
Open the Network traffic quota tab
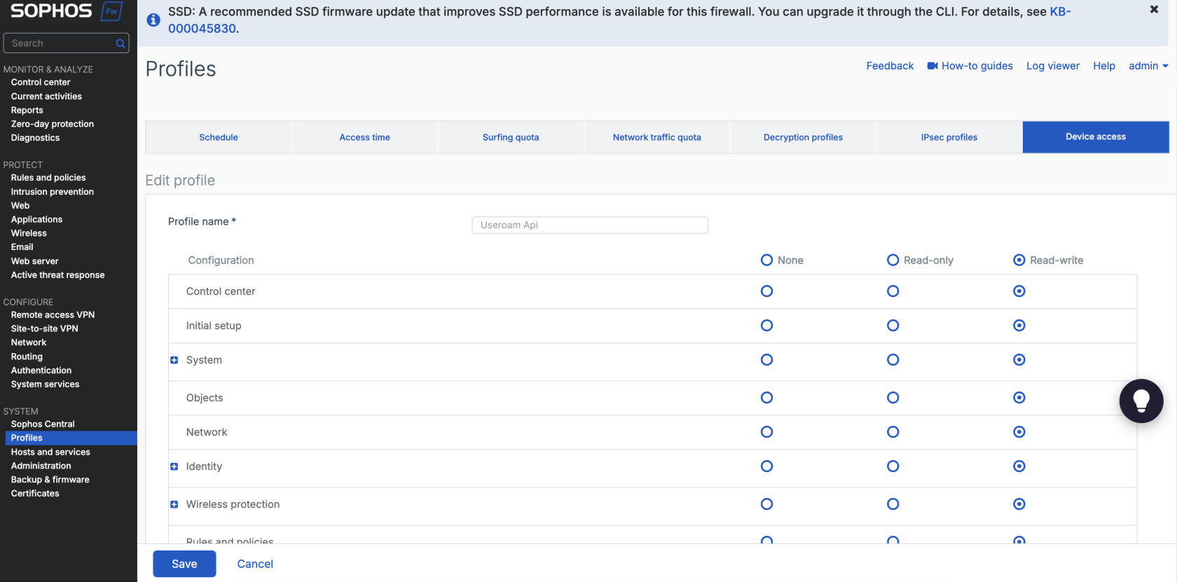657,137
